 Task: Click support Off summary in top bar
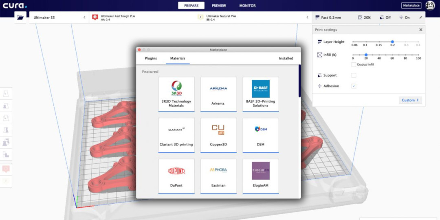click(x=385, y=18)
